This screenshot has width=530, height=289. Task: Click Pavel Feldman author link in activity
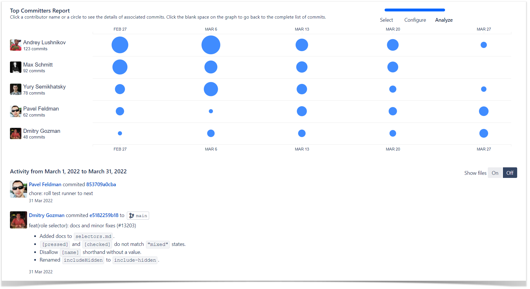click(45, 184)
